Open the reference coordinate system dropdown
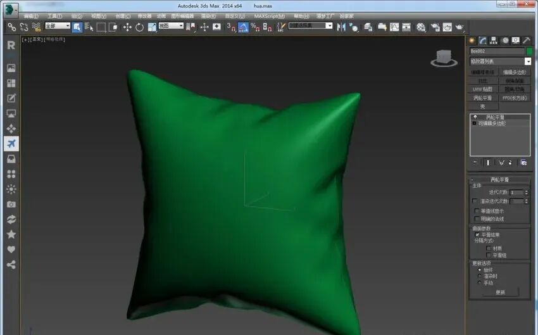The image size is (538, 335). pyautogui.click(x=171, y=26)
